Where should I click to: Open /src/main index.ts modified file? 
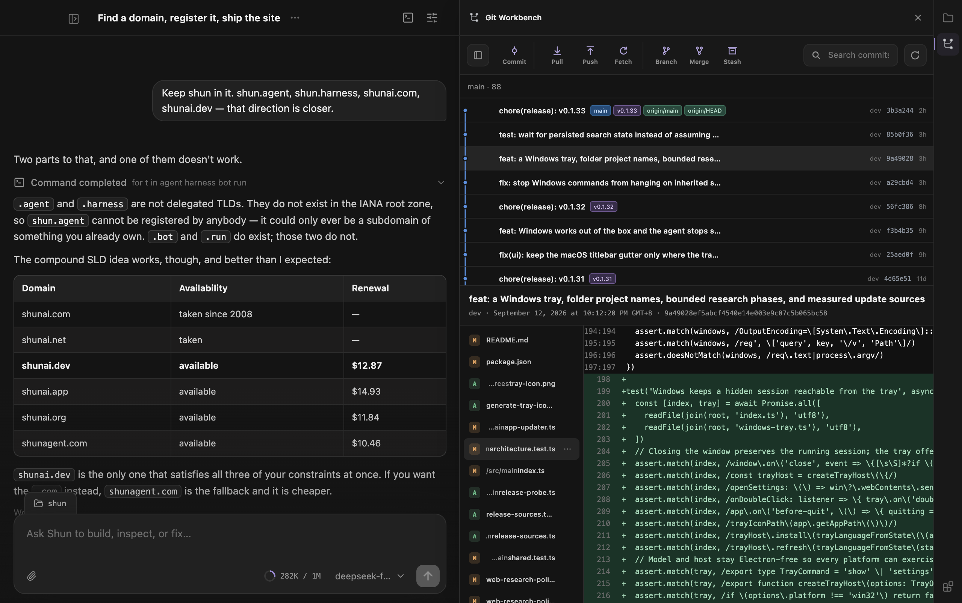(x=521, y=470)
